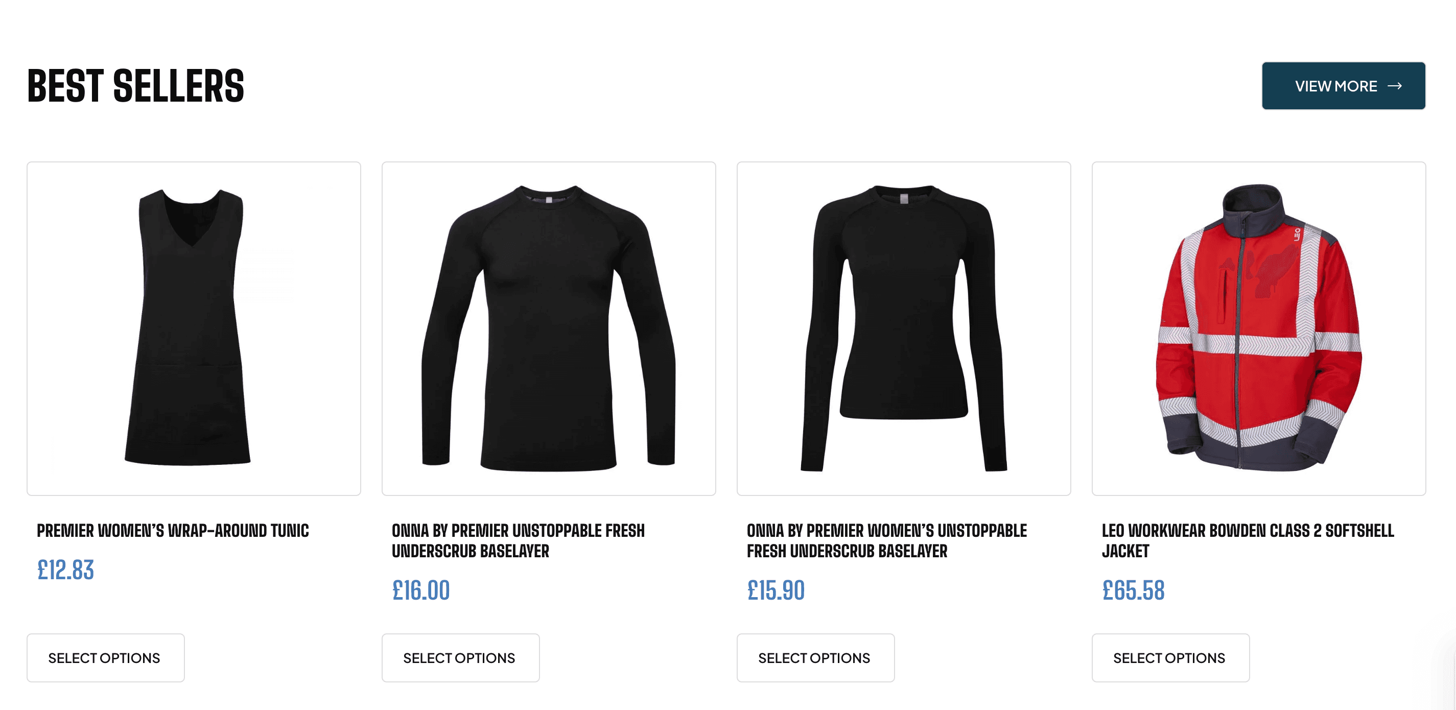Image resolution: width=1456 pixels, height=710 pixels.
Task: Select options for the Wrap-Around Tunic
Action: pyautogui.click(x=106, y=657)
